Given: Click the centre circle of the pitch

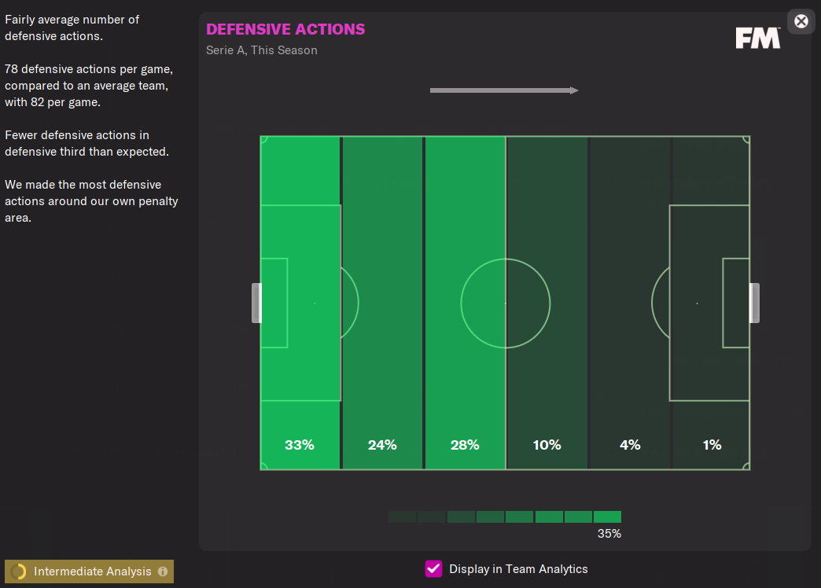Looking at the screenshot, I should point(506,303).
